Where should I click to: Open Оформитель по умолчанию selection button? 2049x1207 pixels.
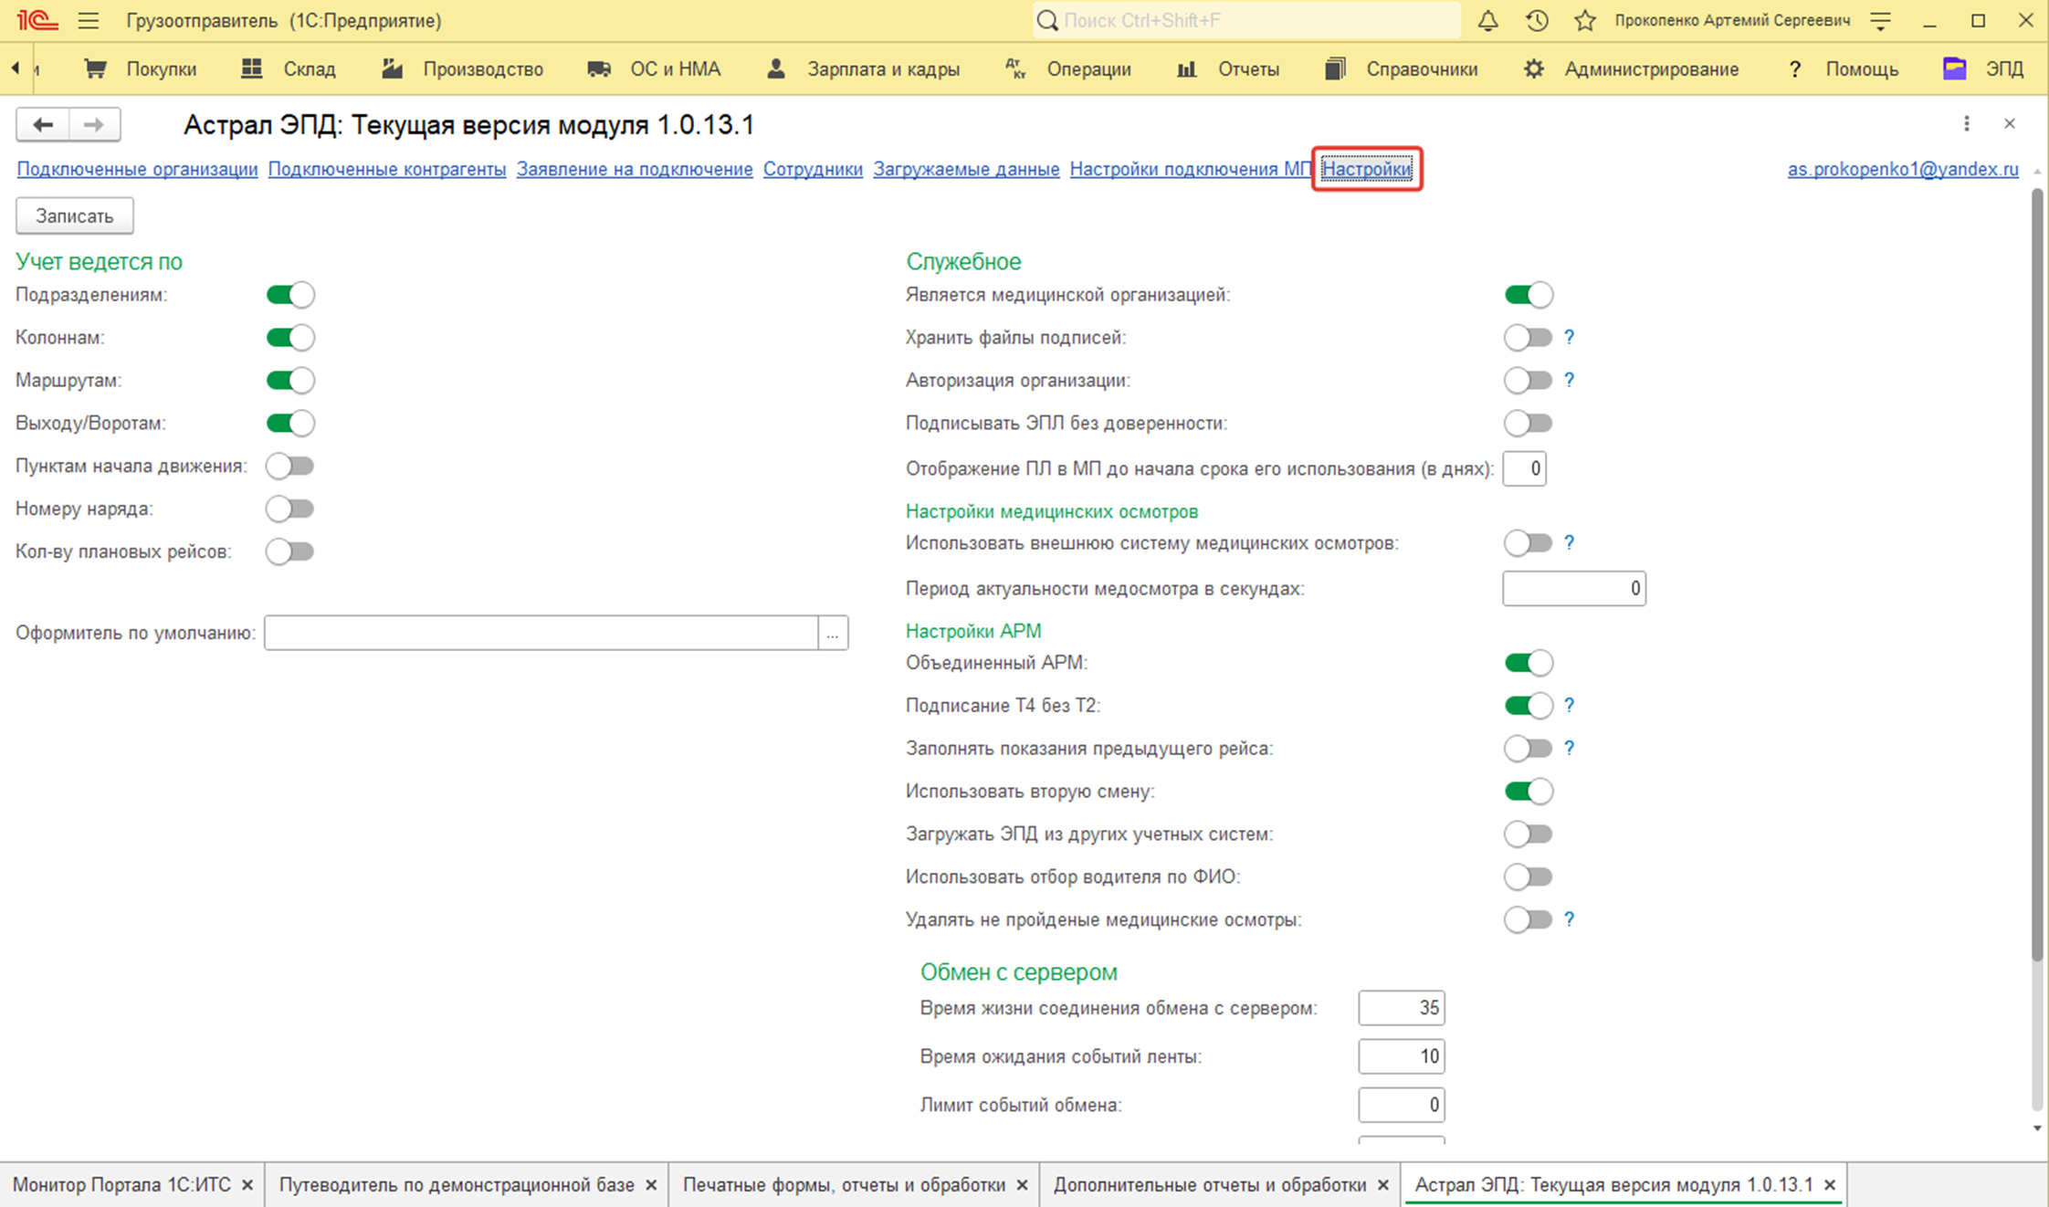(x=833, y=633)
